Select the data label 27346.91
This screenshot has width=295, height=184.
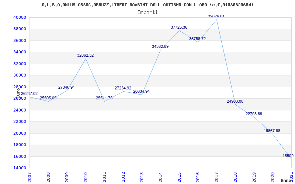(66, 87)
